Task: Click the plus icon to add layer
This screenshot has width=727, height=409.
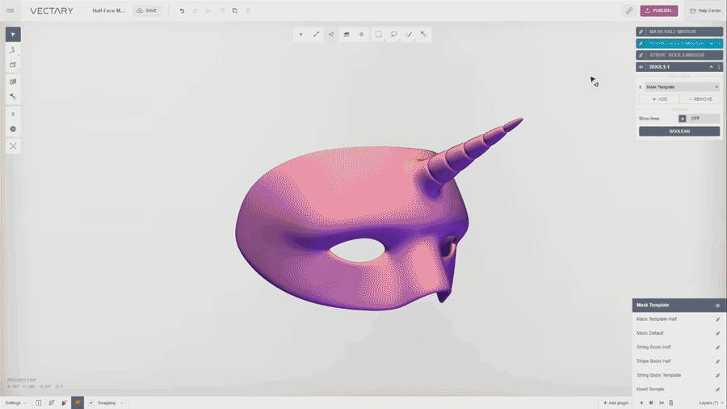Action: click(641, 403)
